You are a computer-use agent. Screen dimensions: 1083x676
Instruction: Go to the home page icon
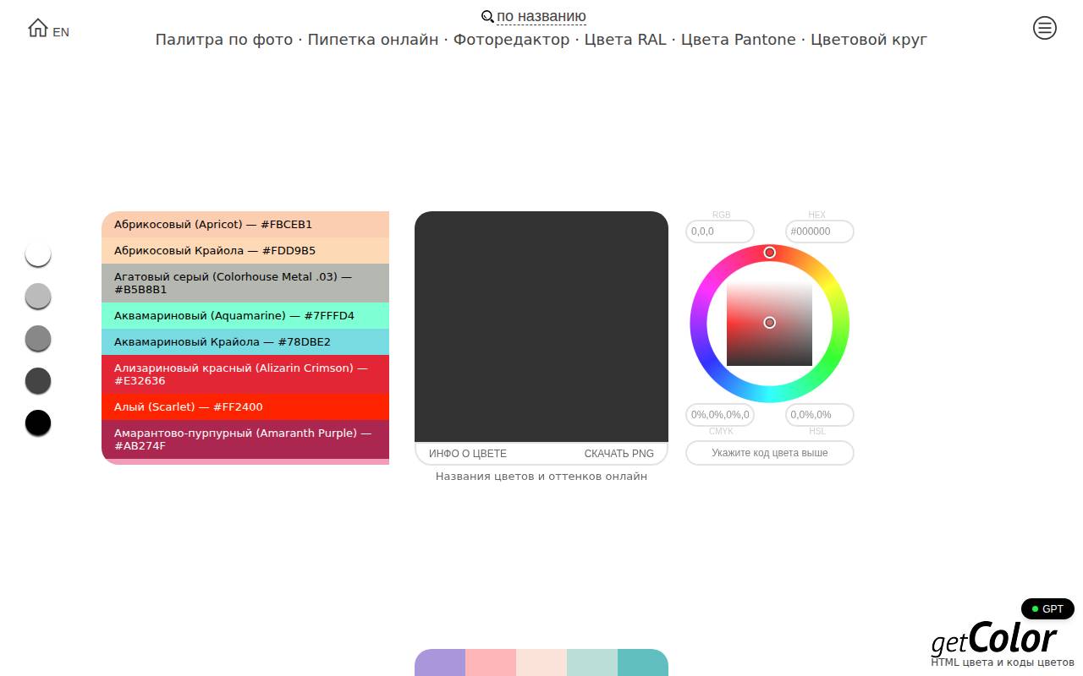[38, 28]
